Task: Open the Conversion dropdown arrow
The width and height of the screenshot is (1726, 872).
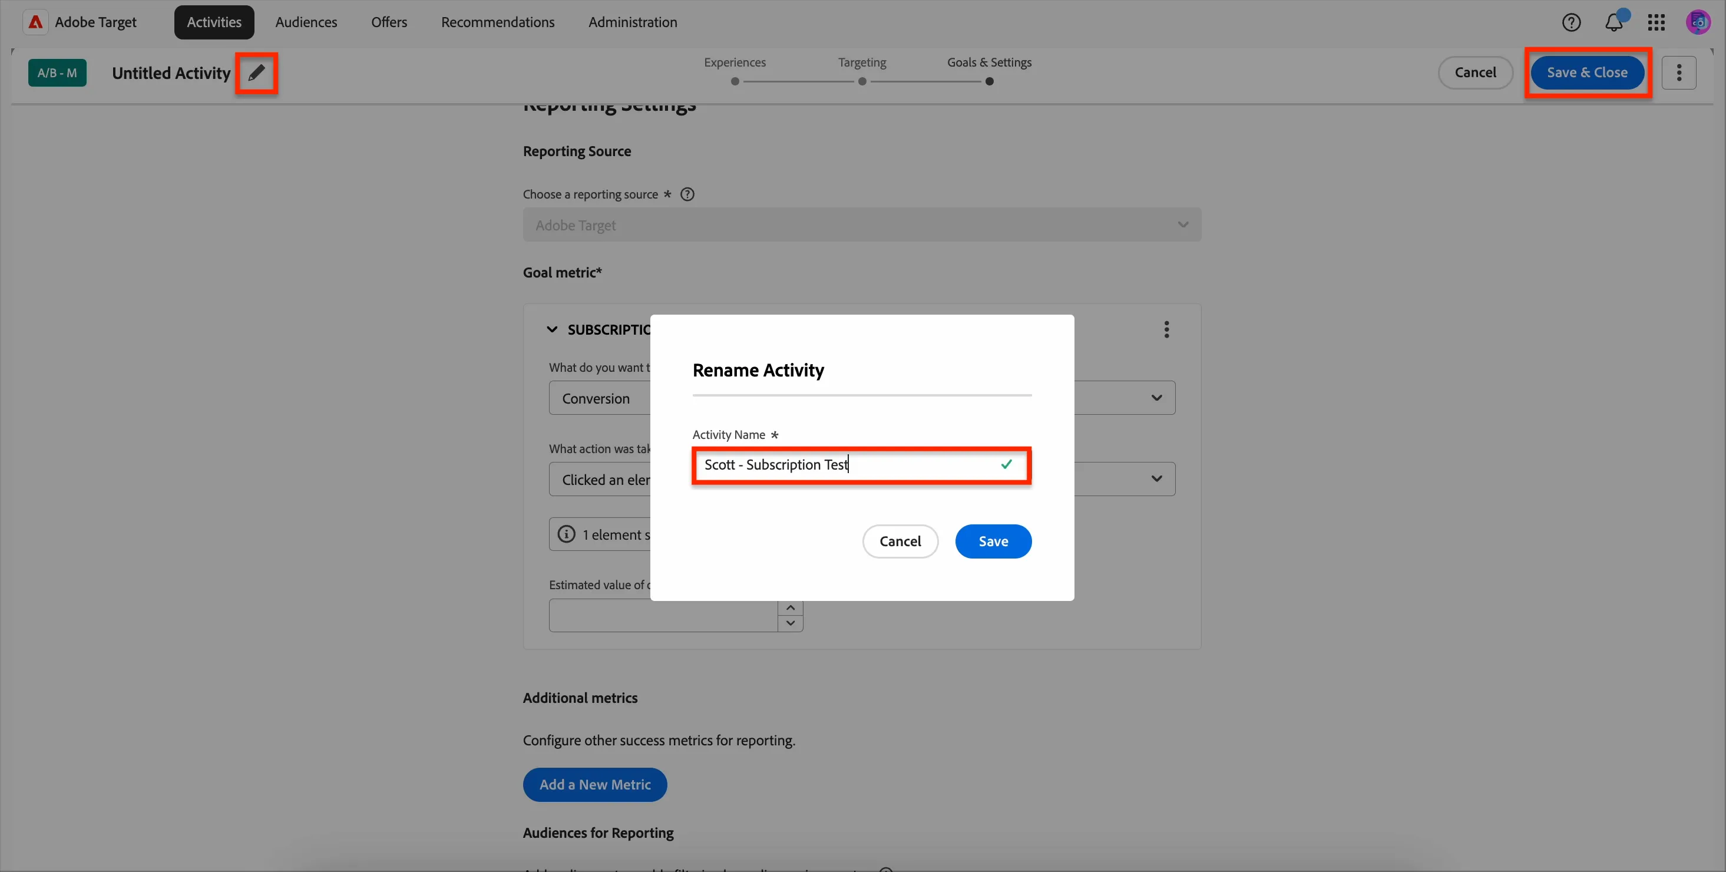Action: pyautogui.click(x=1156, y=398)
